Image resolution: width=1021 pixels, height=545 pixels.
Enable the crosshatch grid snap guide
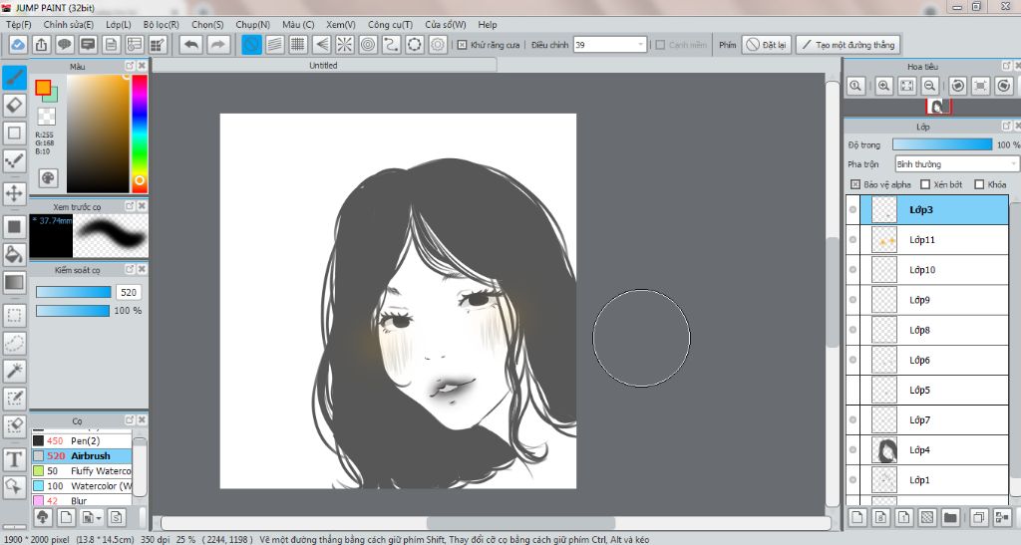298,45
